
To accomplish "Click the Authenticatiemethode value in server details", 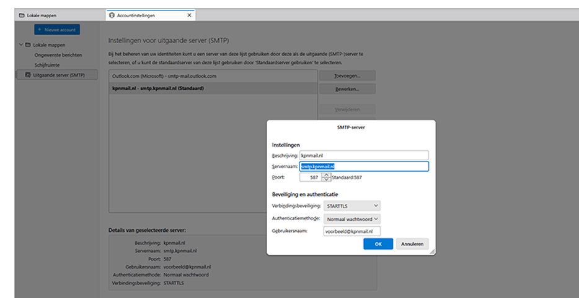I will (x=186, y=275).
